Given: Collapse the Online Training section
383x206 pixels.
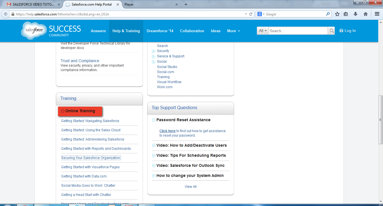Looking at the screenshot, I should point(63,111).
